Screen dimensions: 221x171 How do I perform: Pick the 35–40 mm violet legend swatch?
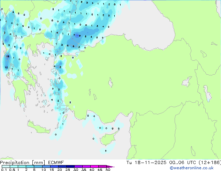click(x=86, y=166)
